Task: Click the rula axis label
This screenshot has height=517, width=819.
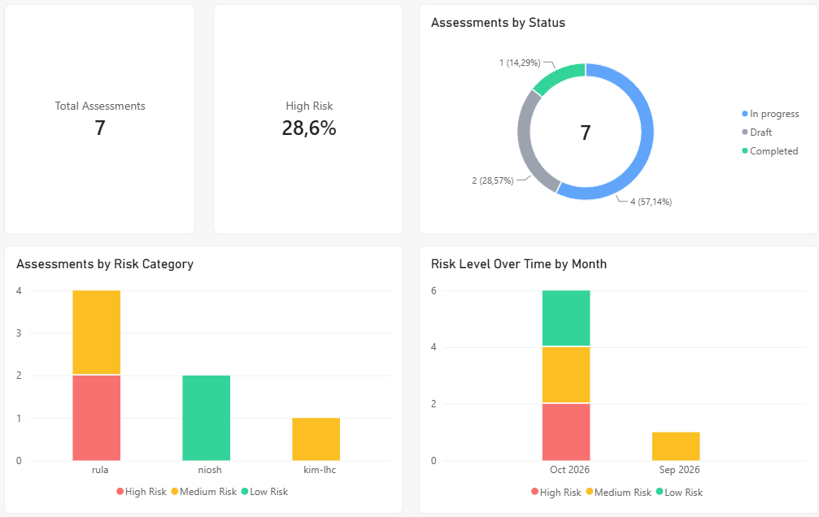Action: (x=100, y=470)
